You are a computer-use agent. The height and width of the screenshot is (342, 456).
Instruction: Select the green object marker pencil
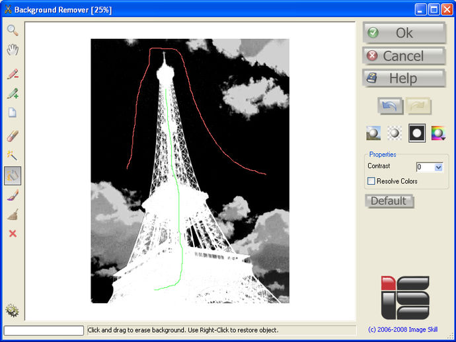13,94
